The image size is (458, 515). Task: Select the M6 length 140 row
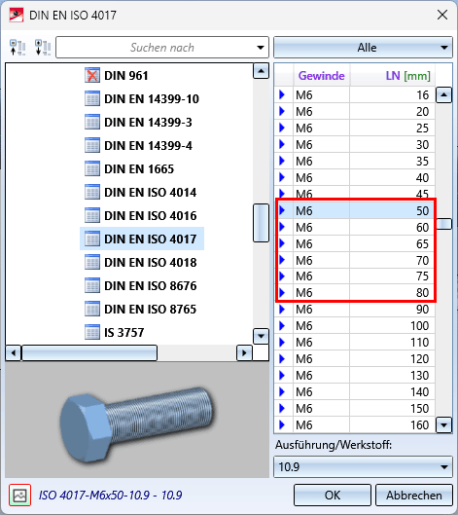point(355,391)
